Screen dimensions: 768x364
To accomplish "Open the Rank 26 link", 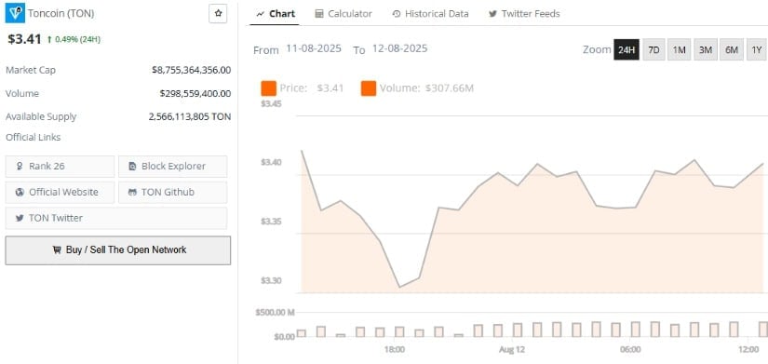I will coord(60,166).
